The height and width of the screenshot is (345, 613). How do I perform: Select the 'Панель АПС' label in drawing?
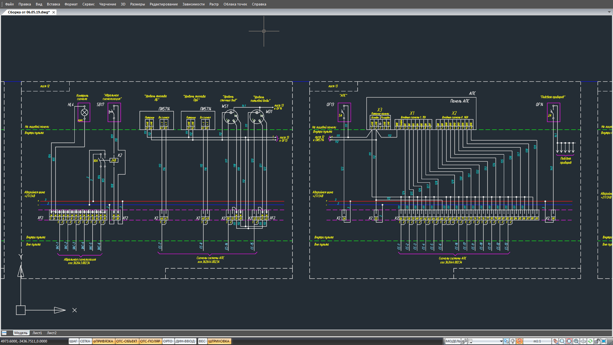coord(460,101)
